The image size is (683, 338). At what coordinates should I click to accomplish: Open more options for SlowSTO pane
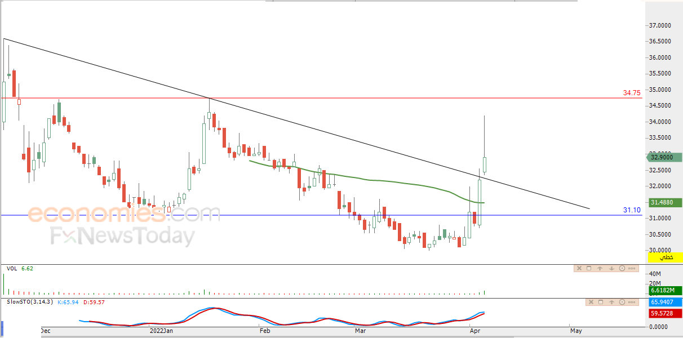pyautogui.click(x=632, y=303)
